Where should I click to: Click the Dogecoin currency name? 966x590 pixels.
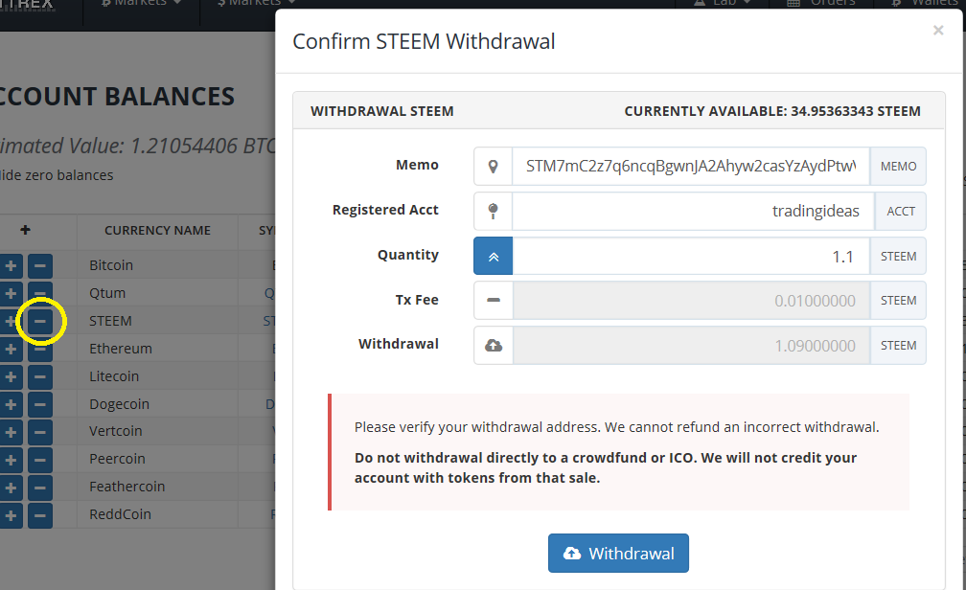coord(120,404)
